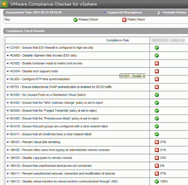The height and width of the screenshot is (185, 188).
Task: Expand the NCN05 Promiscuous Mode arrow
Action: 8,118
